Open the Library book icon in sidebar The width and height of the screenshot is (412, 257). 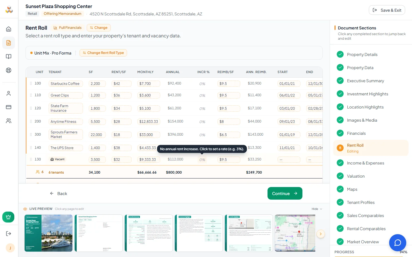9,56
